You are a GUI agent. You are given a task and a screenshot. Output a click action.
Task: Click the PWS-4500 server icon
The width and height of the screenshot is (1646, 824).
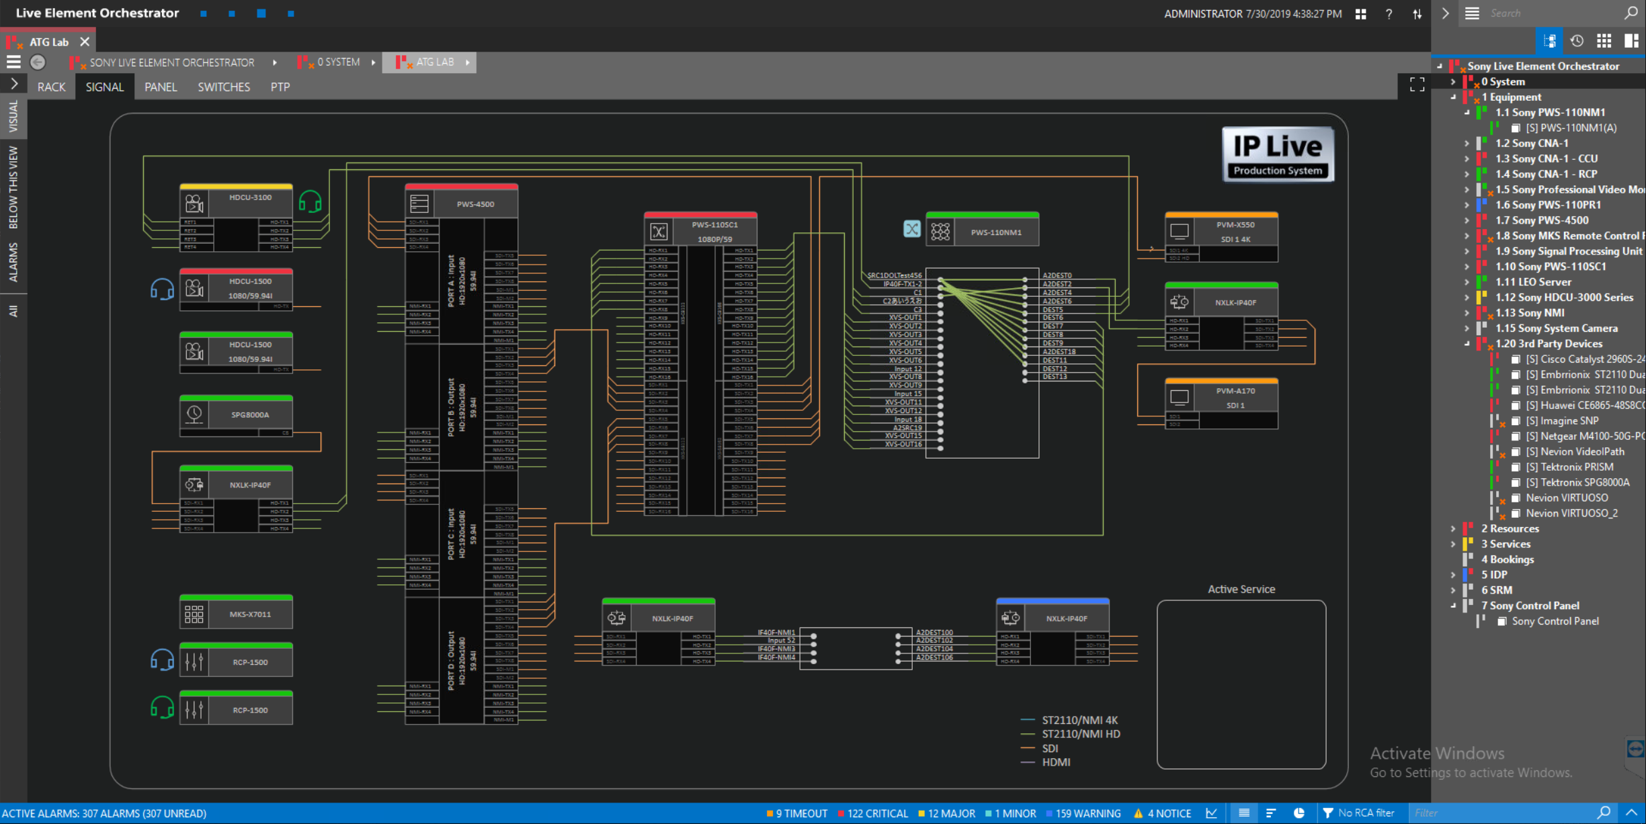coord(419,203)
